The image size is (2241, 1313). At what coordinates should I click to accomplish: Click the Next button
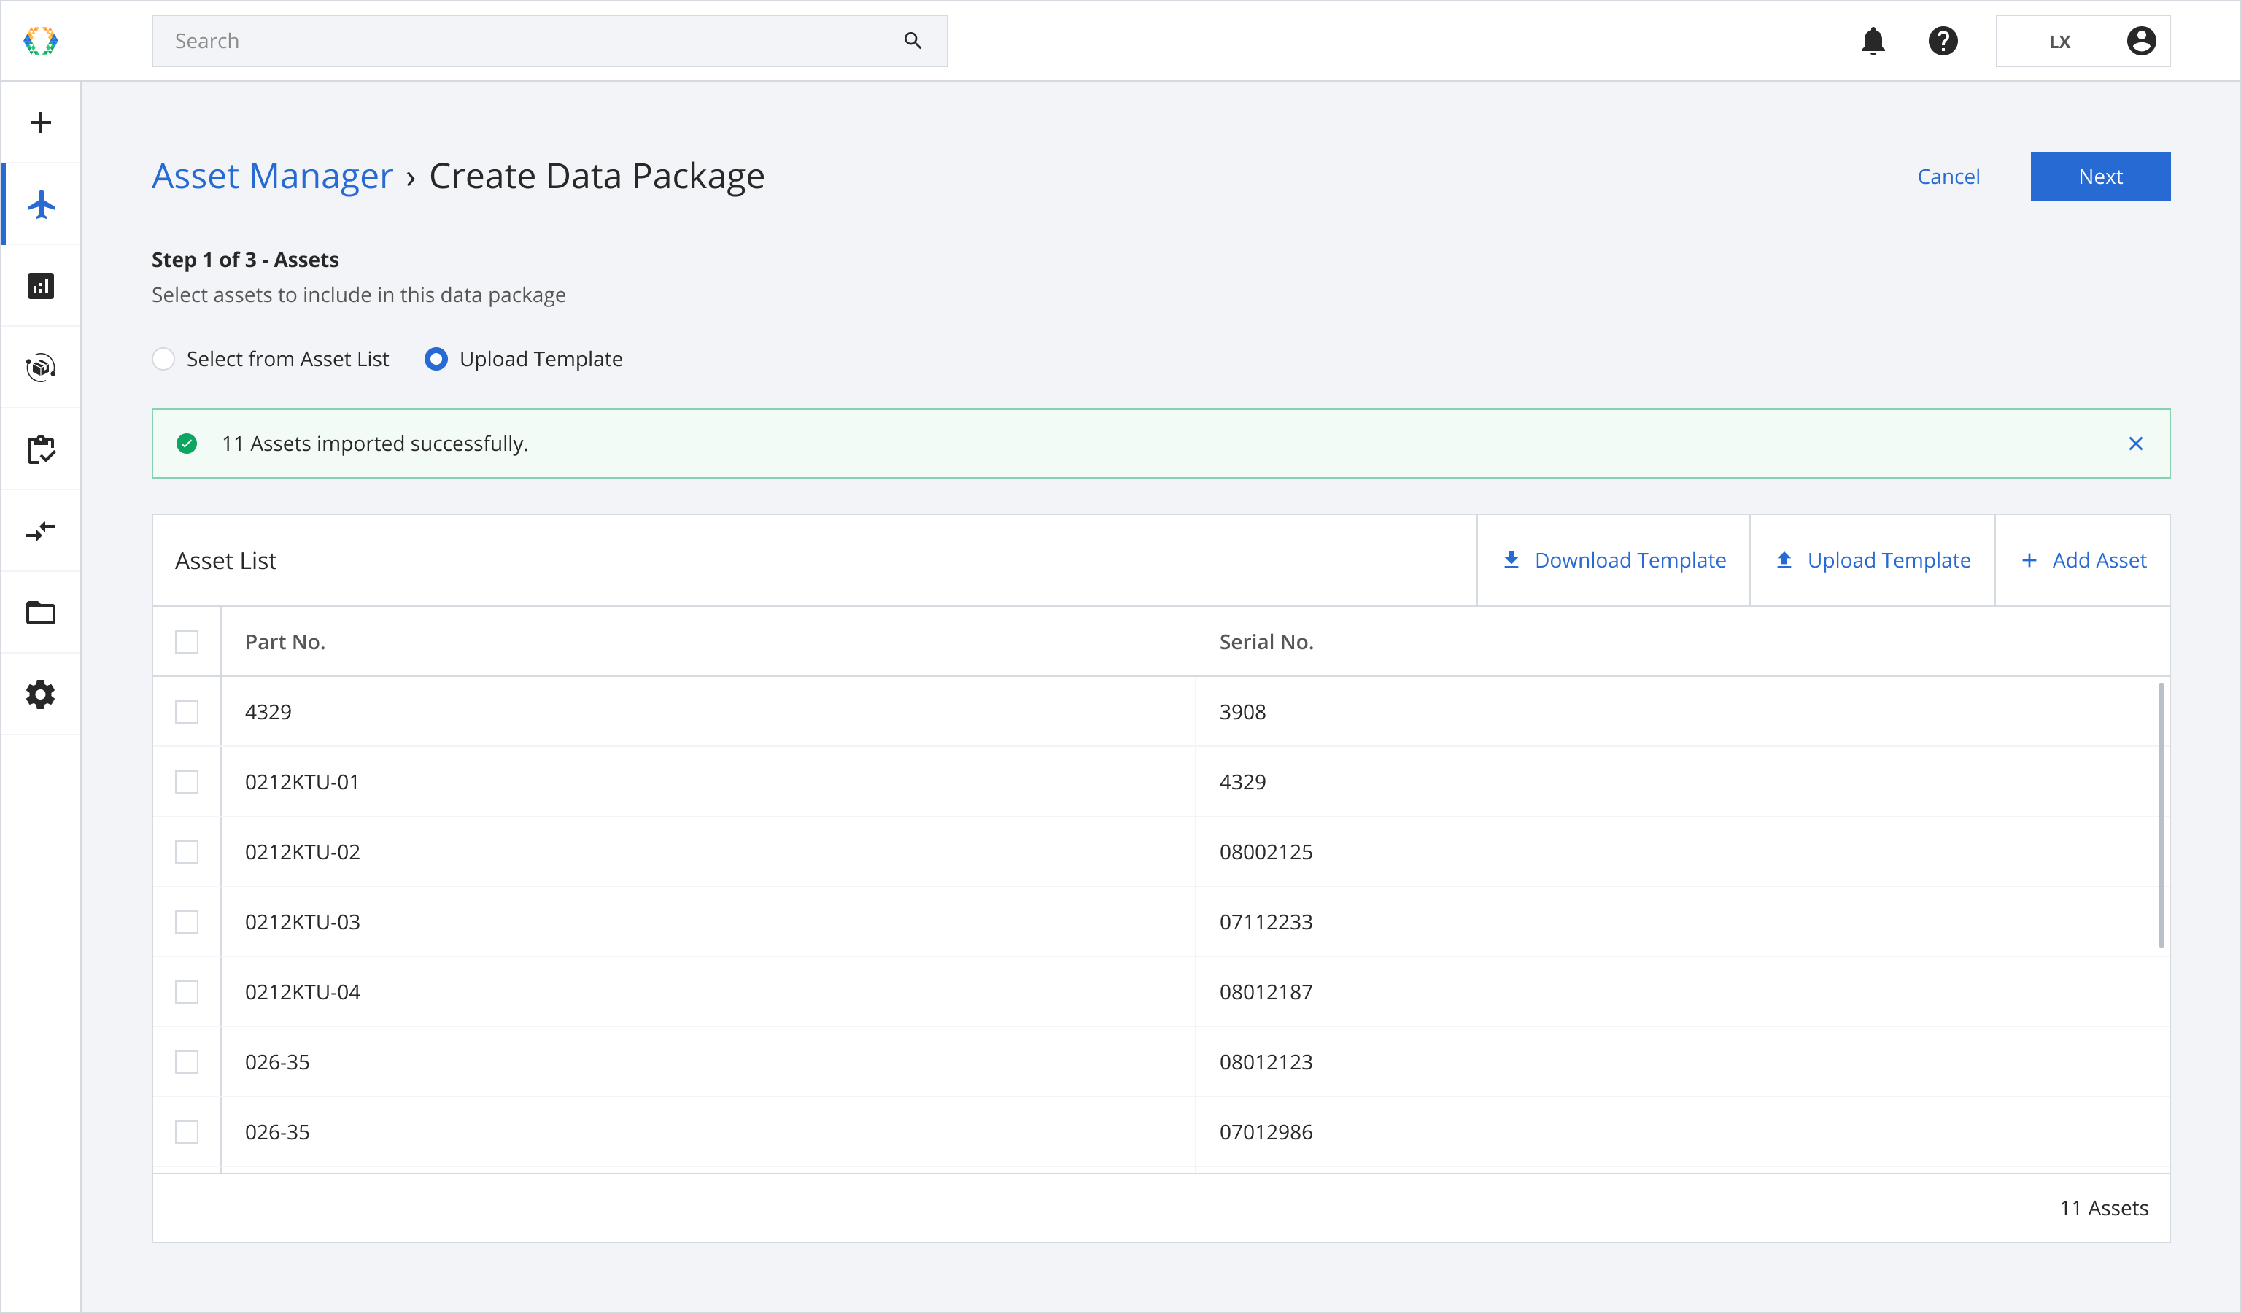(2099, 177)
